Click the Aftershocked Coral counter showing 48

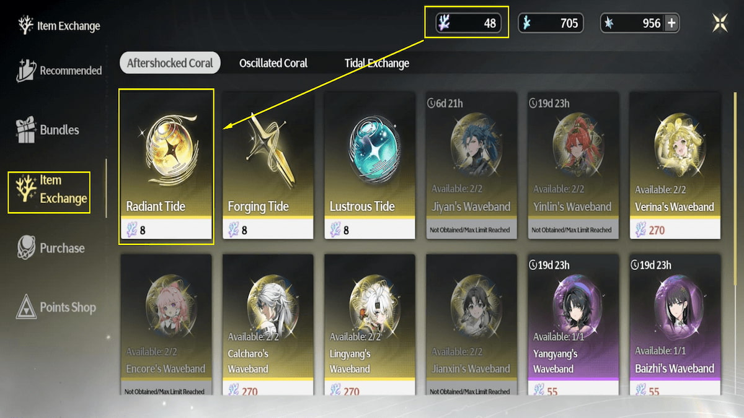click(x=467, y=24)
